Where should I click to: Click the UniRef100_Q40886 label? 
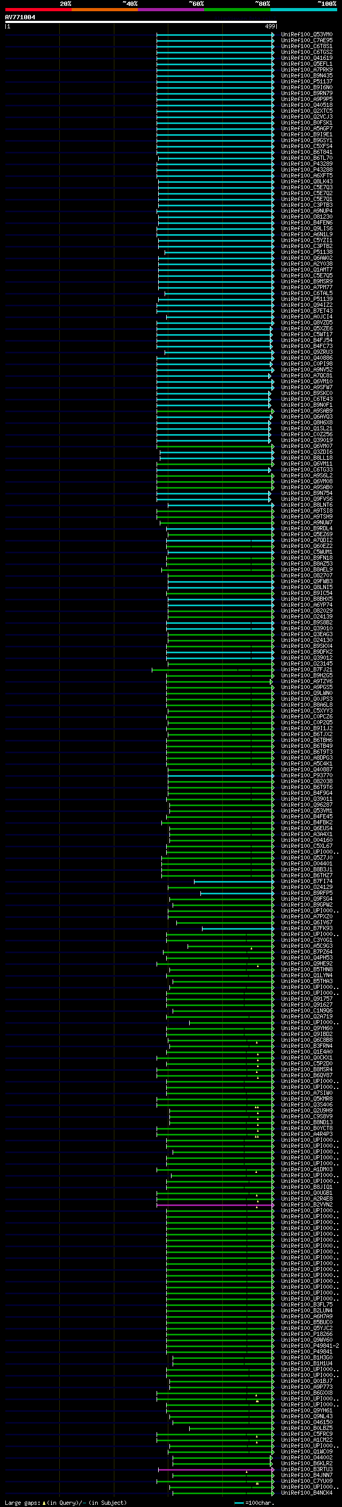click(306, 358)
